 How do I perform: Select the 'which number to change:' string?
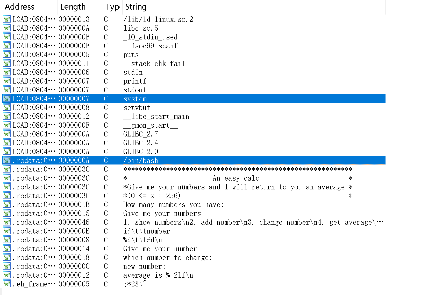tap(168, 258)
